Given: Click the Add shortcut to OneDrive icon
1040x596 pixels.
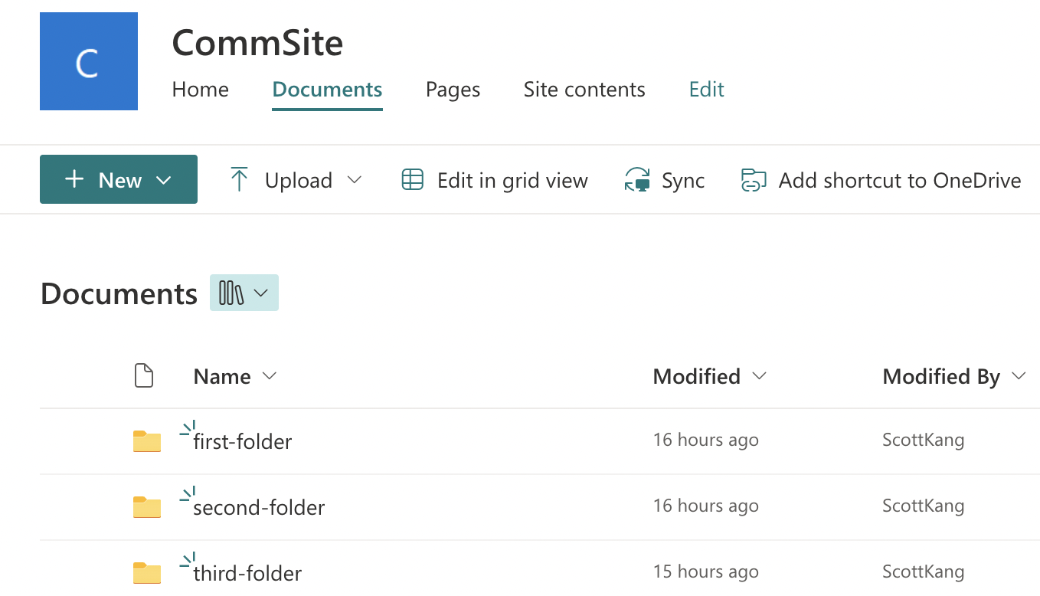Looking at the screenshot, I should 754,180.
